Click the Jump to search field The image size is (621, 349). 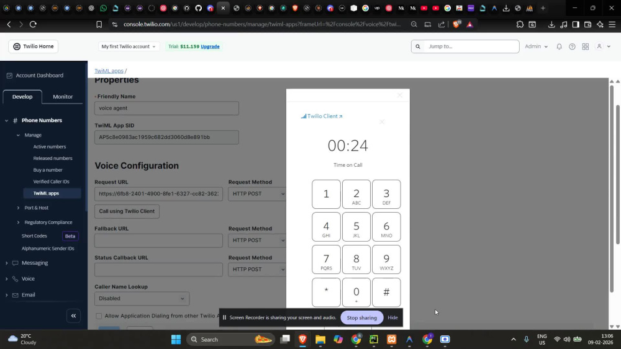465,46
